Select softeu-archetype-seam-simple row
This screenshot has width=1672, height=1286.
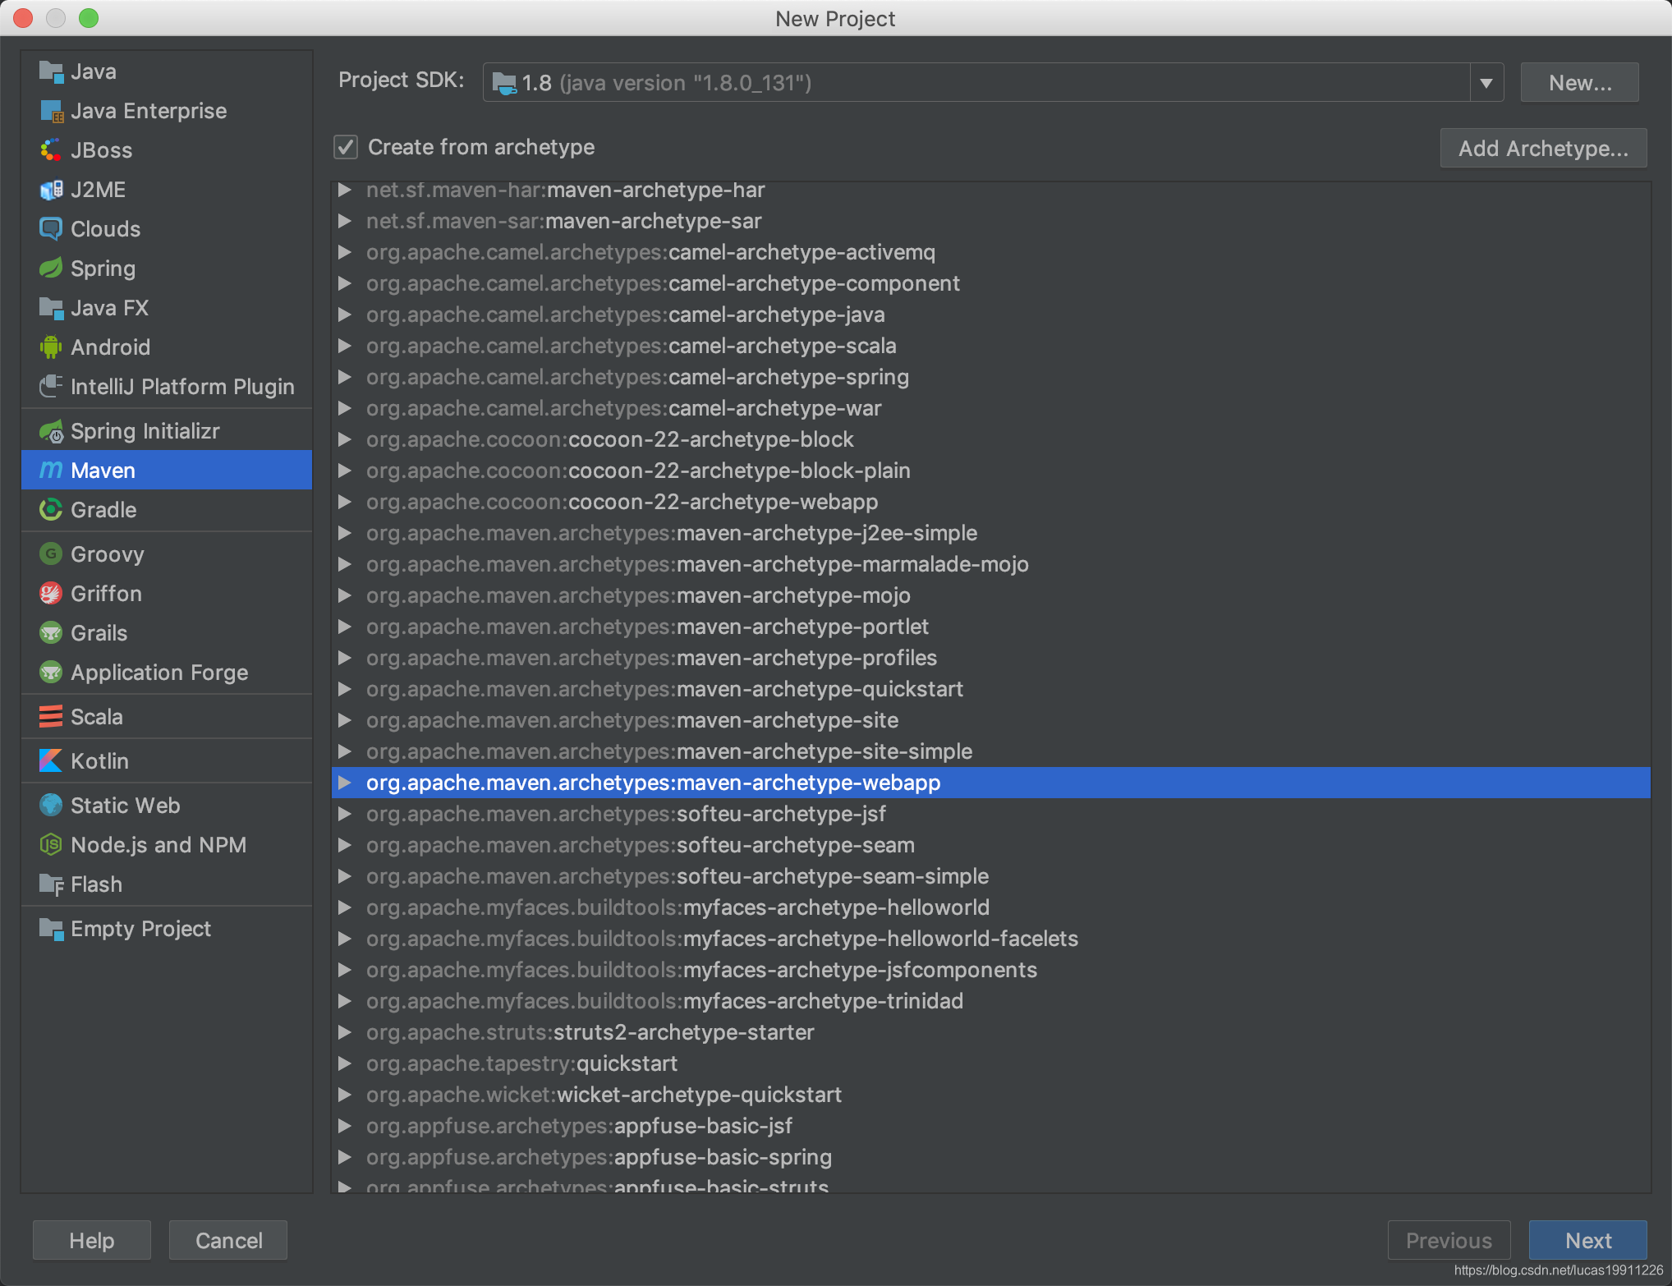[990, 876]
